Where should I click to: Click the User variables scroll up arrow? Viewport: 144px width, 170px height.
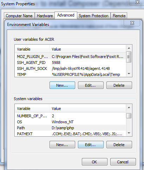129,48
